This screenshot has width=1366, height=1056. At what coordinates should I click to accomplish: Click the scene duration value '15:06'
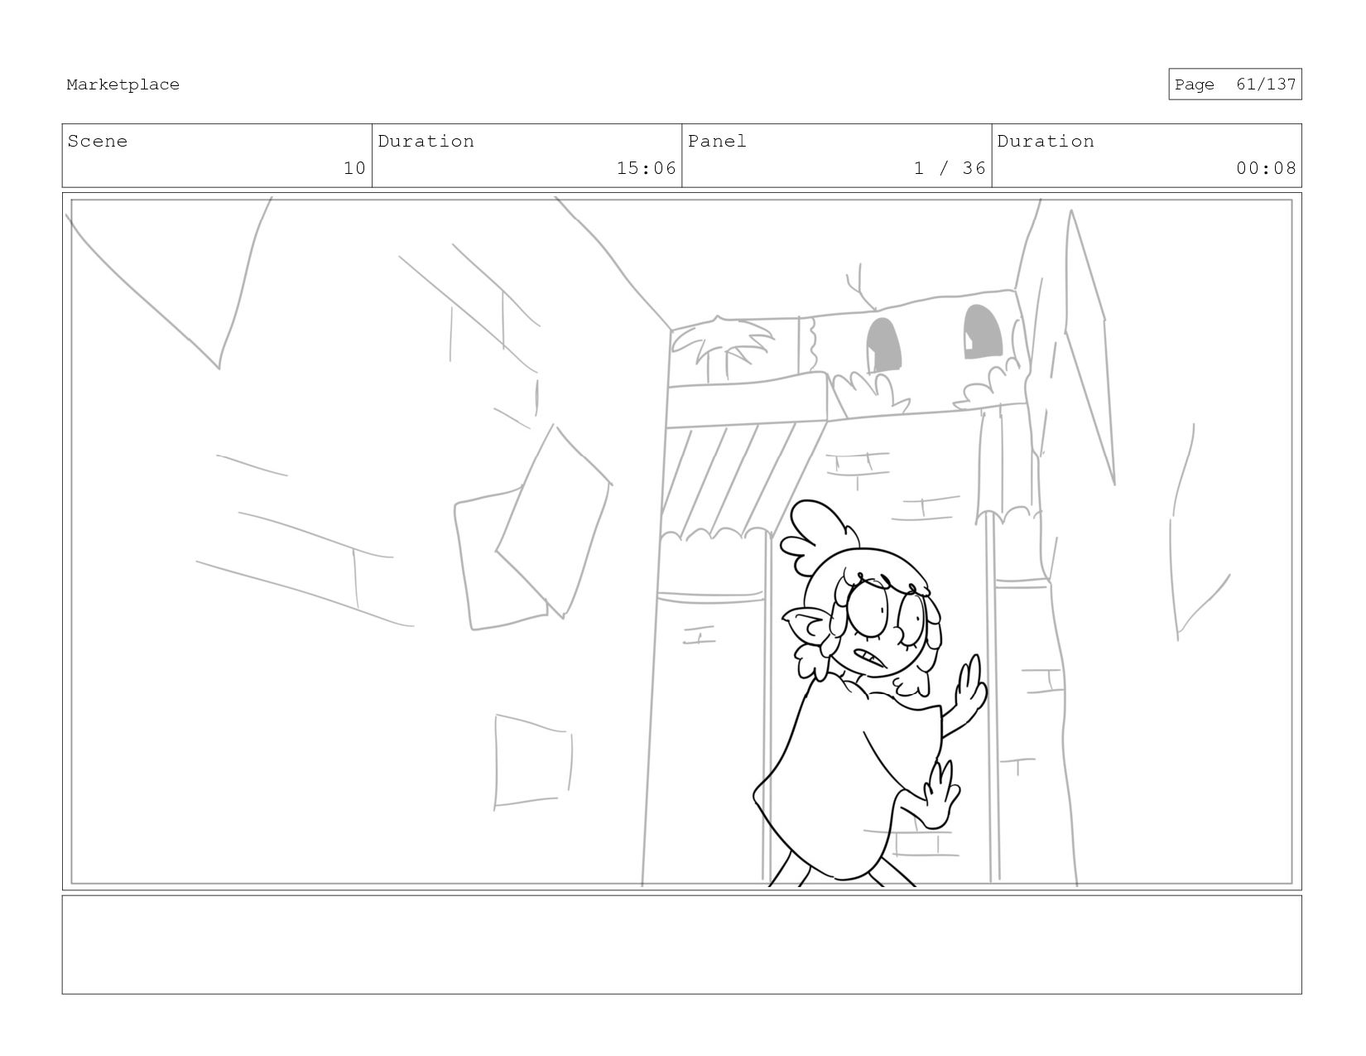[647, 168]
